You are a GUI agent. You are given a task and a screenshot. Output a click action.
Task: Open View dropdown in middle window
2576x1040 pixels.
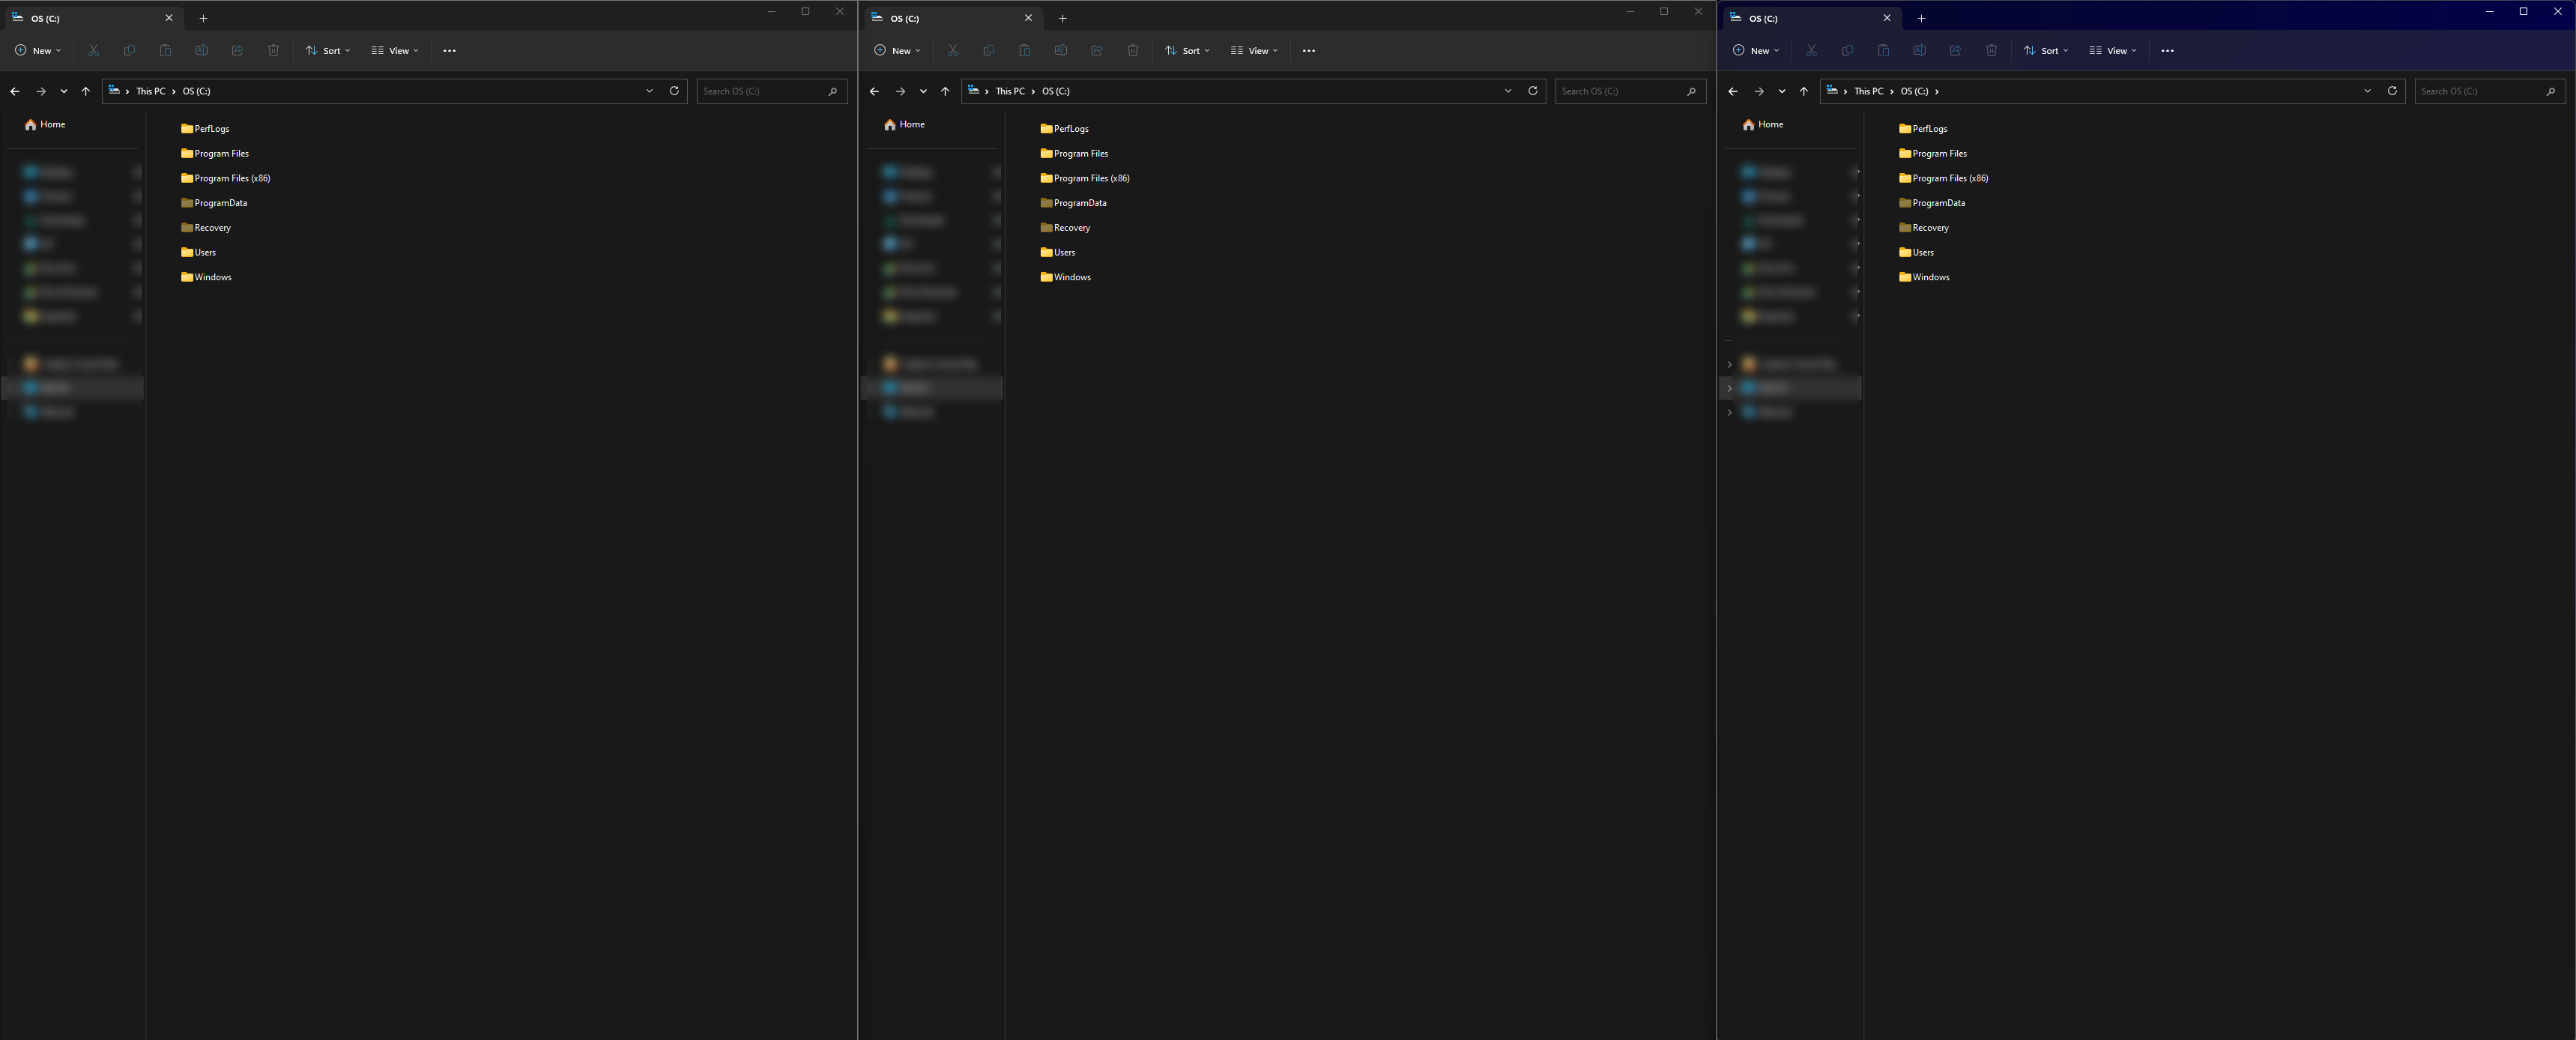coord(1254,50)
